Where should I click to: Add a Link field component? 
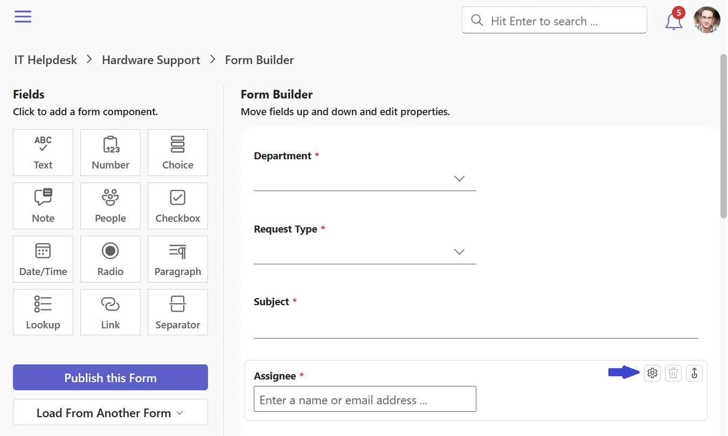click(110, 312)
